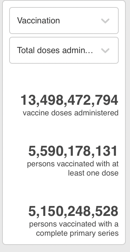Expand the Total doses admin… dropdown

(x=64, y=50)
